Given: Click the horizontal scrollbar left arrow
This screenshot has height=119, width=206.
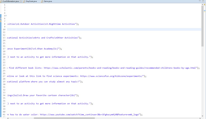Looking at the screenshot, I should tap(8, 118).
